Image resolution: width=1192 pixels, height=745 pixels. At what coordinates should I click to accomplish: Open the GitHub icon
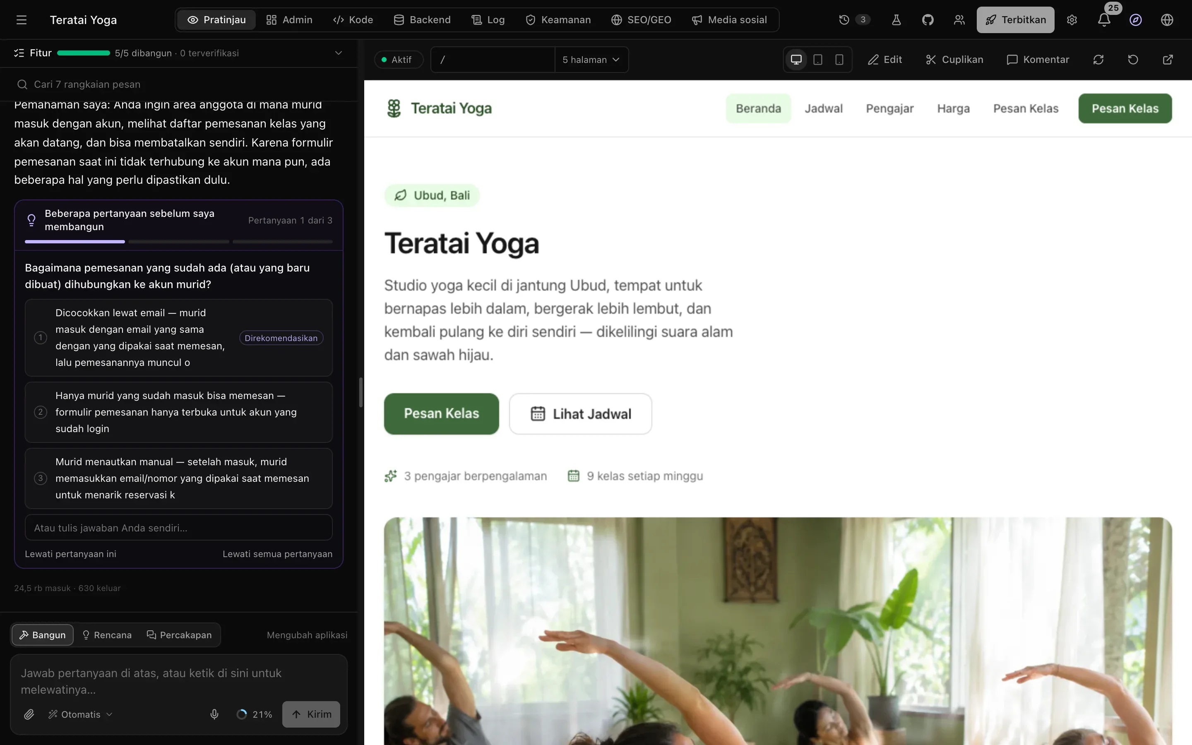tap(928, 20)
